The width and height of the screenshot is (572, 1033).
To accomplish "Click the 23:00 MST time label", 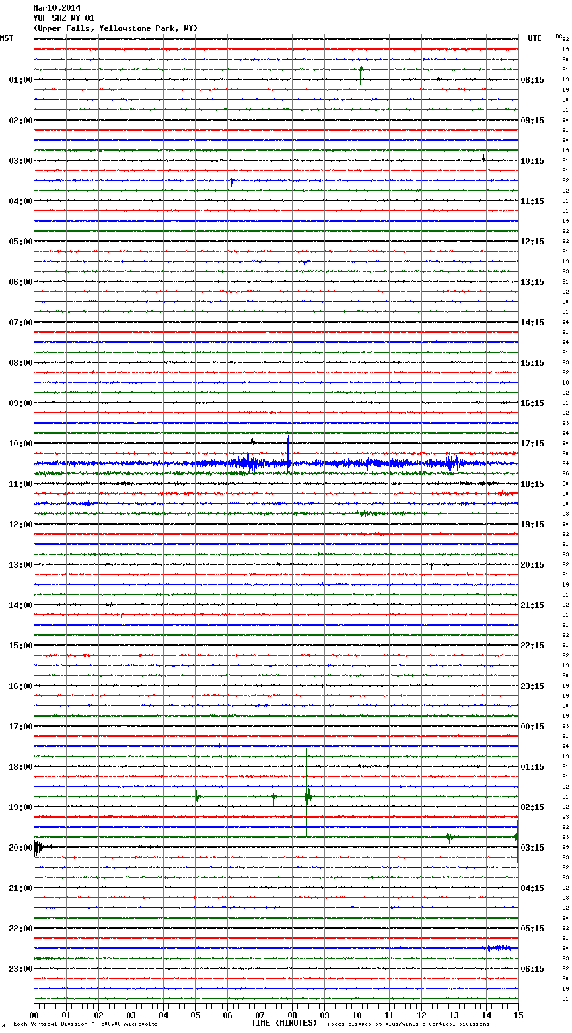I will click(x=21, y=969).
